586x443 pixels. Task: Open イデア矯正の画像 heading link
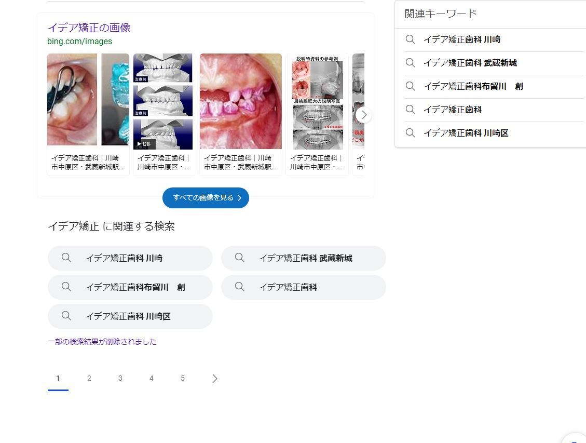[89, 28]
